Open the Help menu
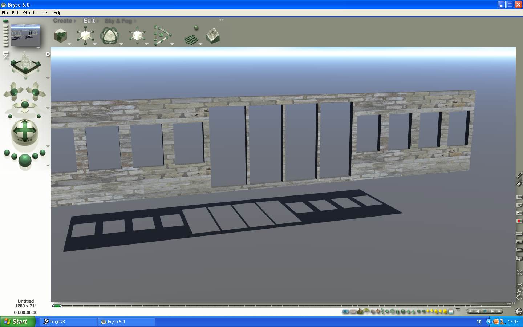523x327 pixels. point(57,13)
